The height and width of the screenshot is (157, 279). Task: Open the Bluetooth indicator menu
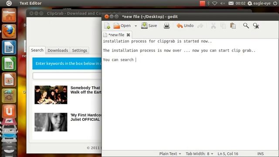[x=208, y=3]
